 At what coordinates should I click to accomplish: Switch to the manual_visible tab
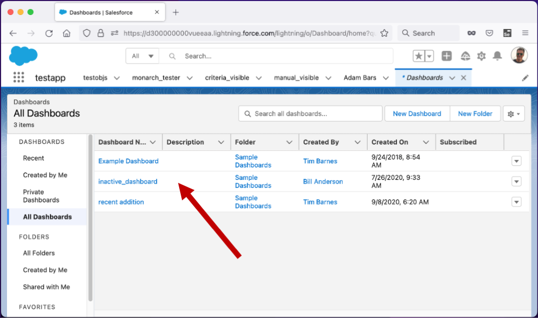tap(296, 78)
